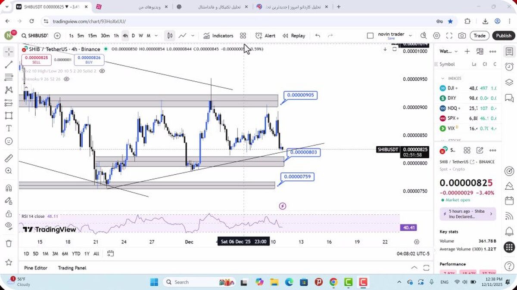517x290 pixels.
Task: Click the blue BUY price button
Action: pyautogui.click(x=89, y=60)
